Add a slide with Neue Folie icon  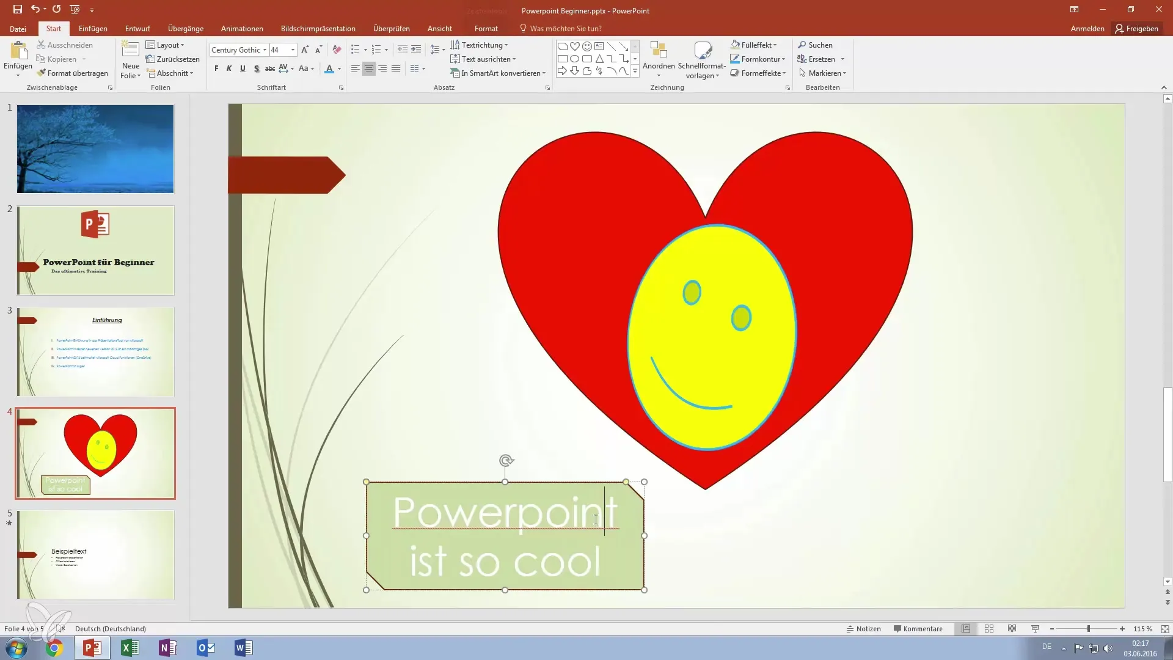[x=130, y=50]
